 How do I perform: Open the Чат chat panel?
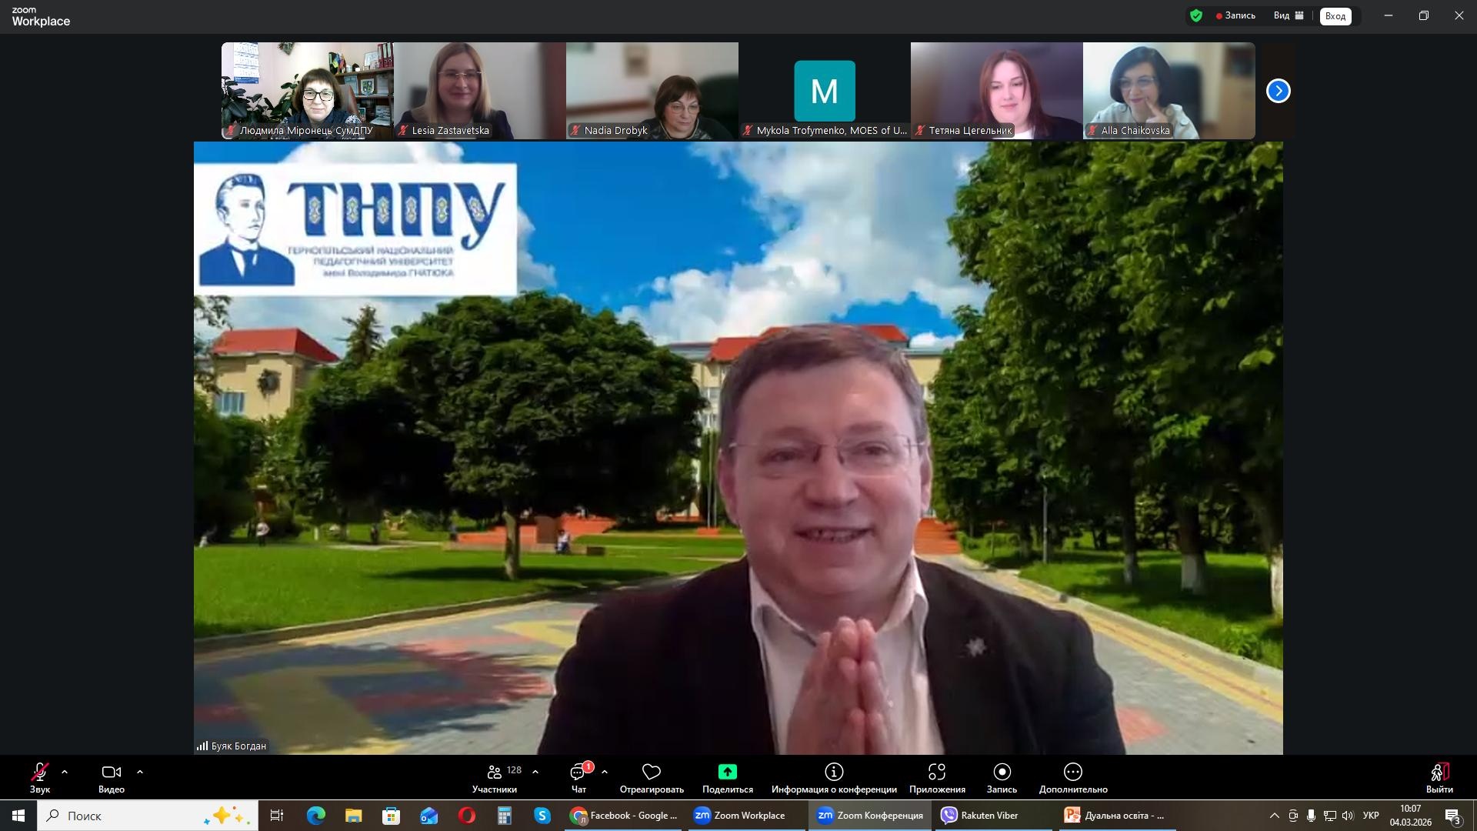click(x=578, y=777)
